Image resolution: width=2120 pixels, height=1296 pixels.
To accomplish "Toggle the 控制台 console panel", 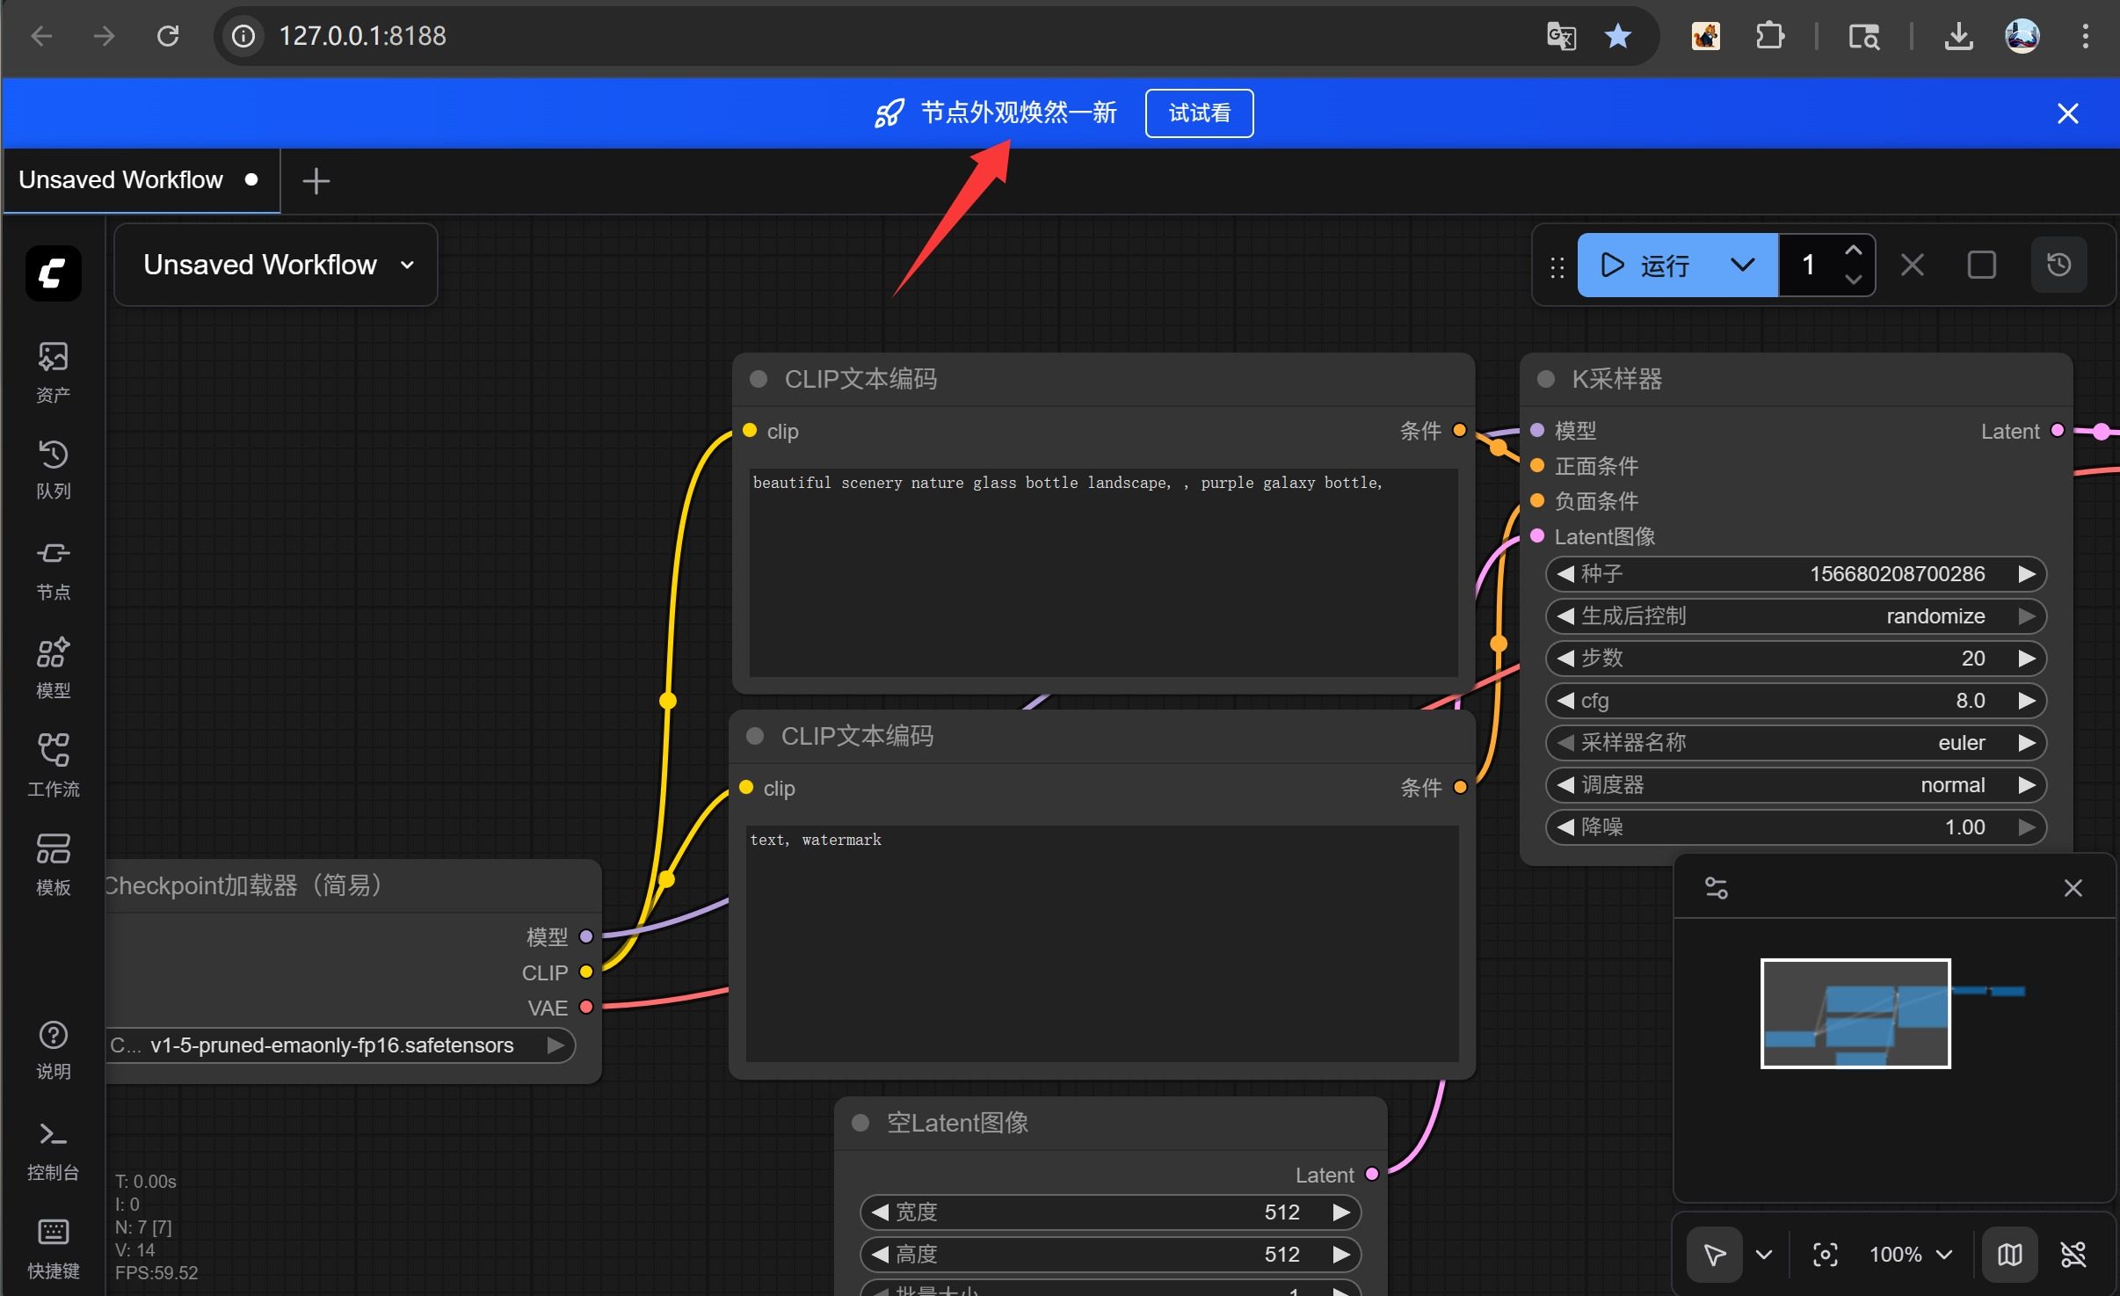I will pyautogui.click(x=53, y=1148).
